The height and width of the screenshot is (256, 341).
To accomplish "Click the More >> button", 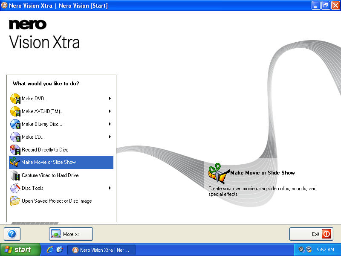I will tap(71, 234).
